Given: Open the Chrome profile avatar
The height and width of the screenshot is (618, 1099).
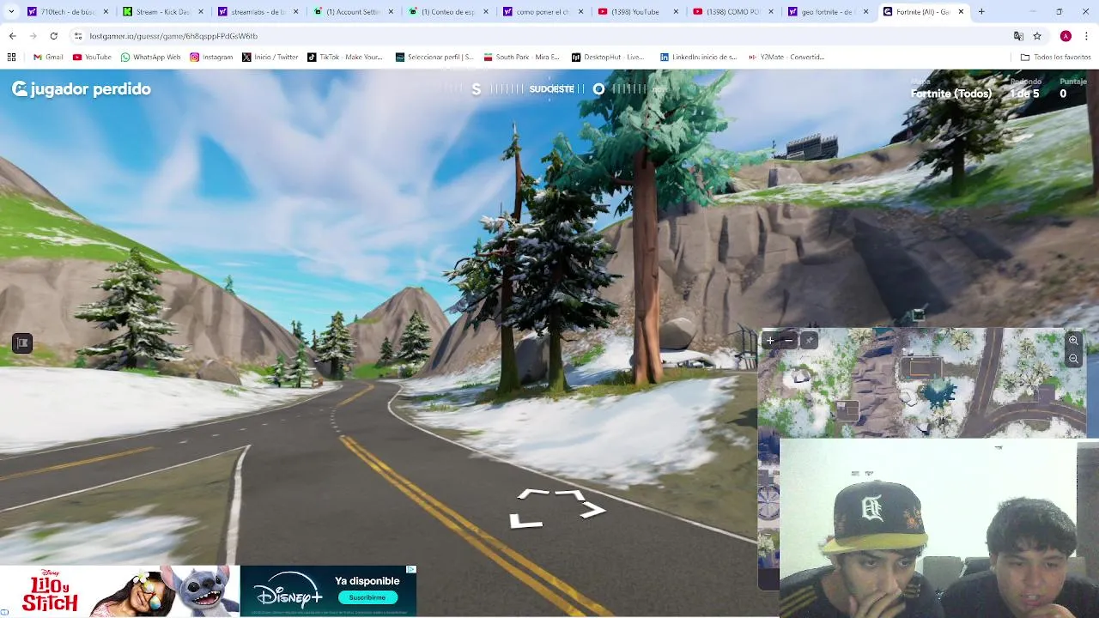Looking at the screenshot, I should point(1066,36).
